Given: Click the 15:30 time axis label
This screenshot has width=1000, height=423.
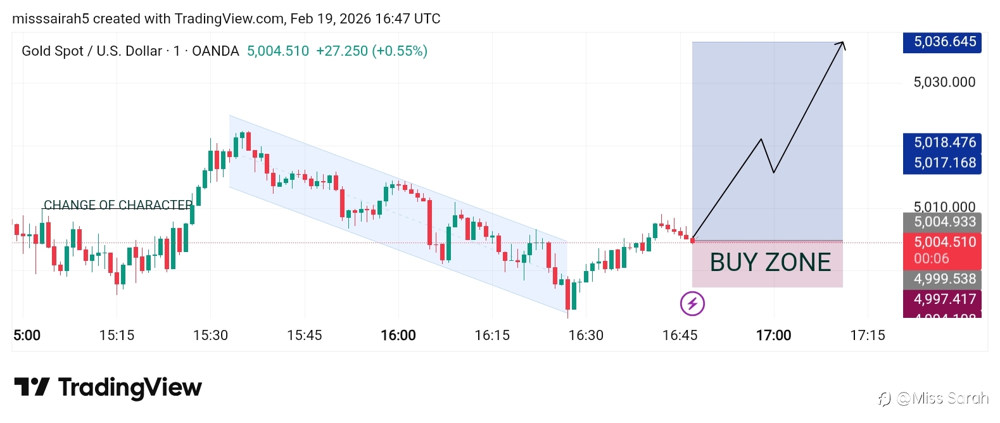Looking at the screenshot, I should click(210, 335).
